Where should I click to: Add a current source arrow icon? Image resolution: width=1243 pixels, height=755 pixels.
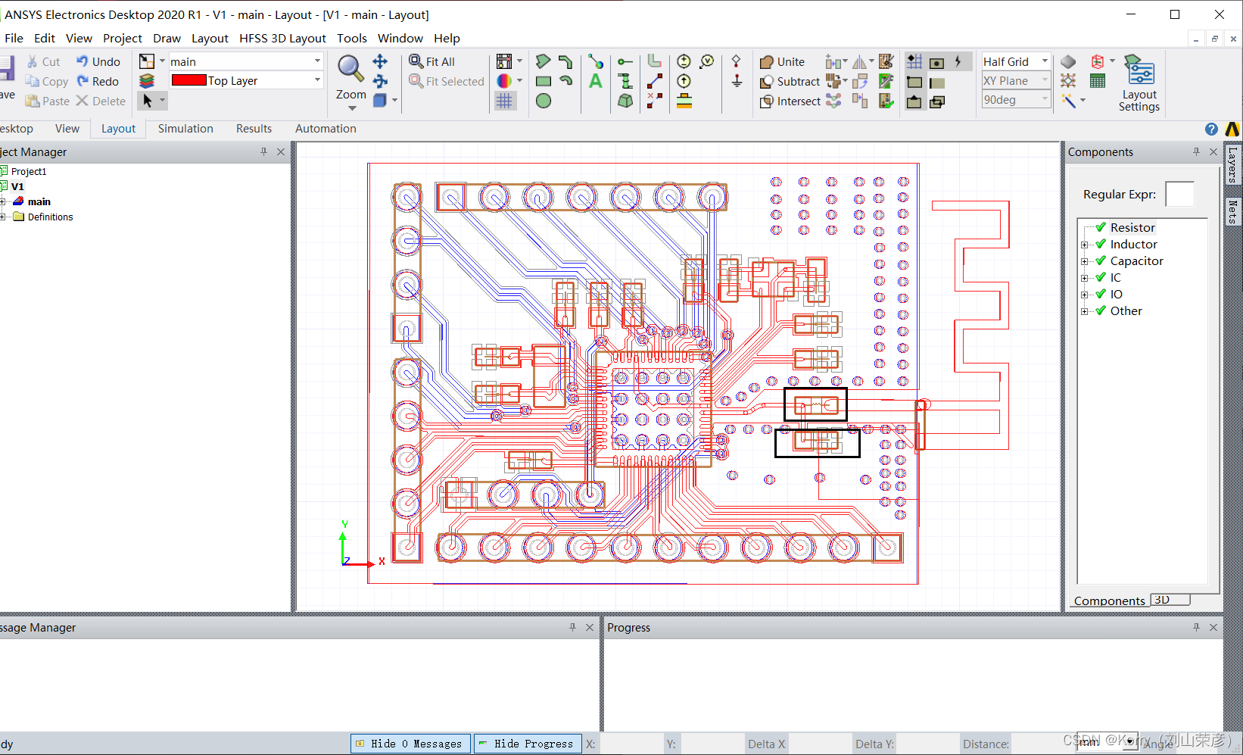(x=684, y=81)
